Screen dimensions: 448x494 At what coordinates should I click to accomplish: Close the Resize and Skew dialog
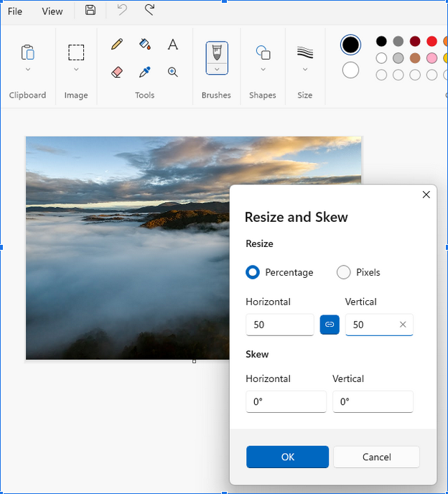pos(426,195)
